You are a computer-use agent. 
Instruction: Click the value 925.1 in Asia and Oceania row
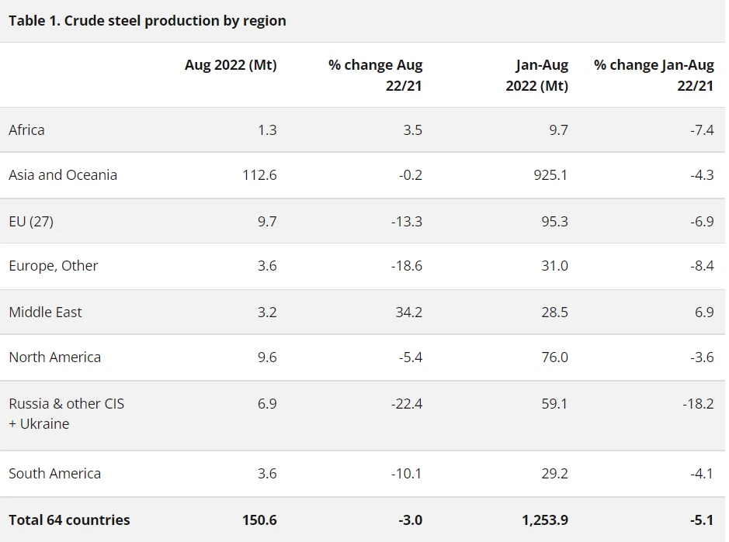pos(550,175)
